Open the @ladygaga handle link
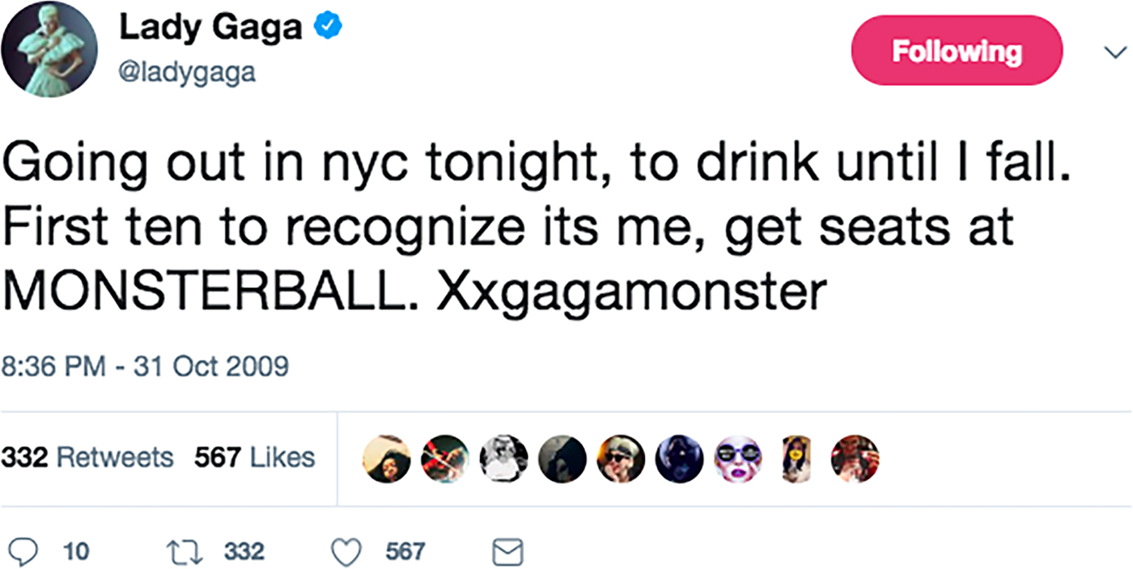Image resolution: width=1133 pixels, height=569 pixels. [187, 73]
